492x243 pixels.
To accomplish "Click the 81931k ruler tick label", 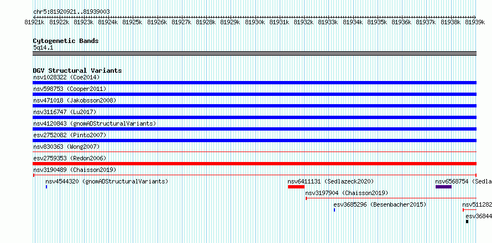I will tap(280, 22).
